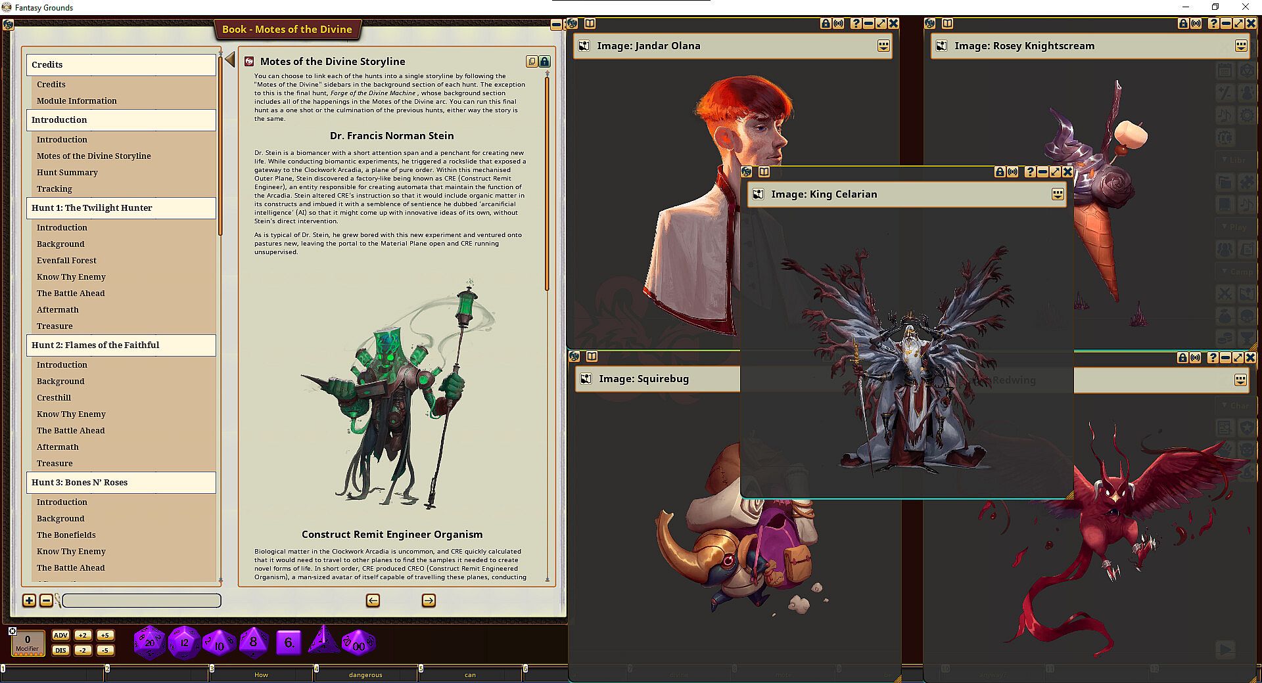This screenshot has width=1262, height=683.
Task: Click the book content scrollbar
Action: [x=547, y=184]
